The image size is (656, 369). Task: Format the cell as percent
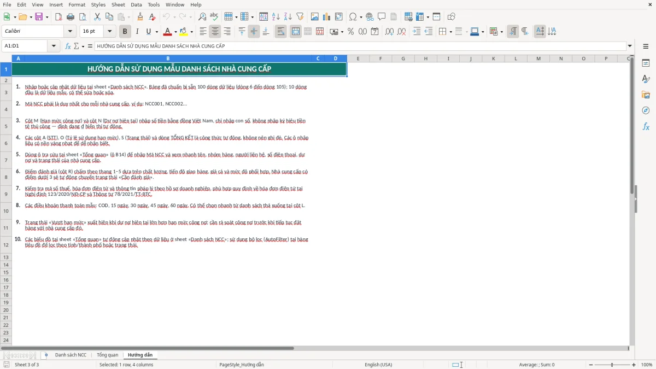point(351,32)
